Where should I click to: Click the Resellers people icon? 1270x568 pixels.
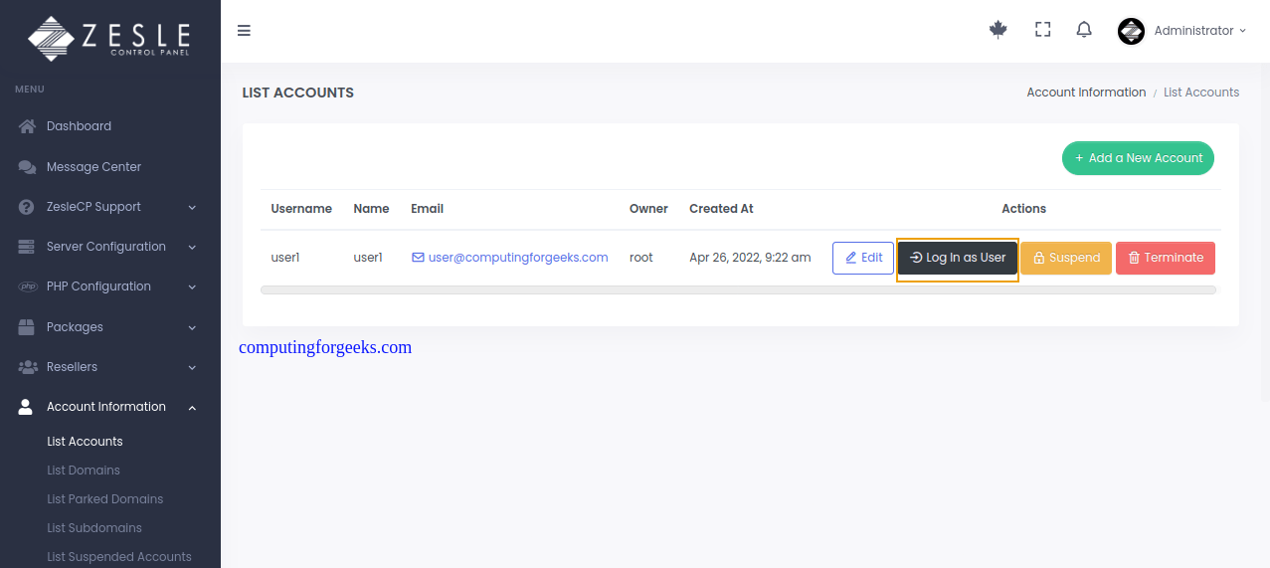[28, 367]
